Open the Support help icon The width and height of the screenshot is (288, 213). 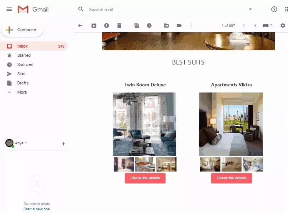coord(274,9)
